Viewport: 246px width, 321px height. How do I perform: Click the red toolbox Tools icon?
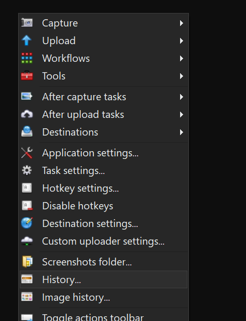[x=27, y=75]
